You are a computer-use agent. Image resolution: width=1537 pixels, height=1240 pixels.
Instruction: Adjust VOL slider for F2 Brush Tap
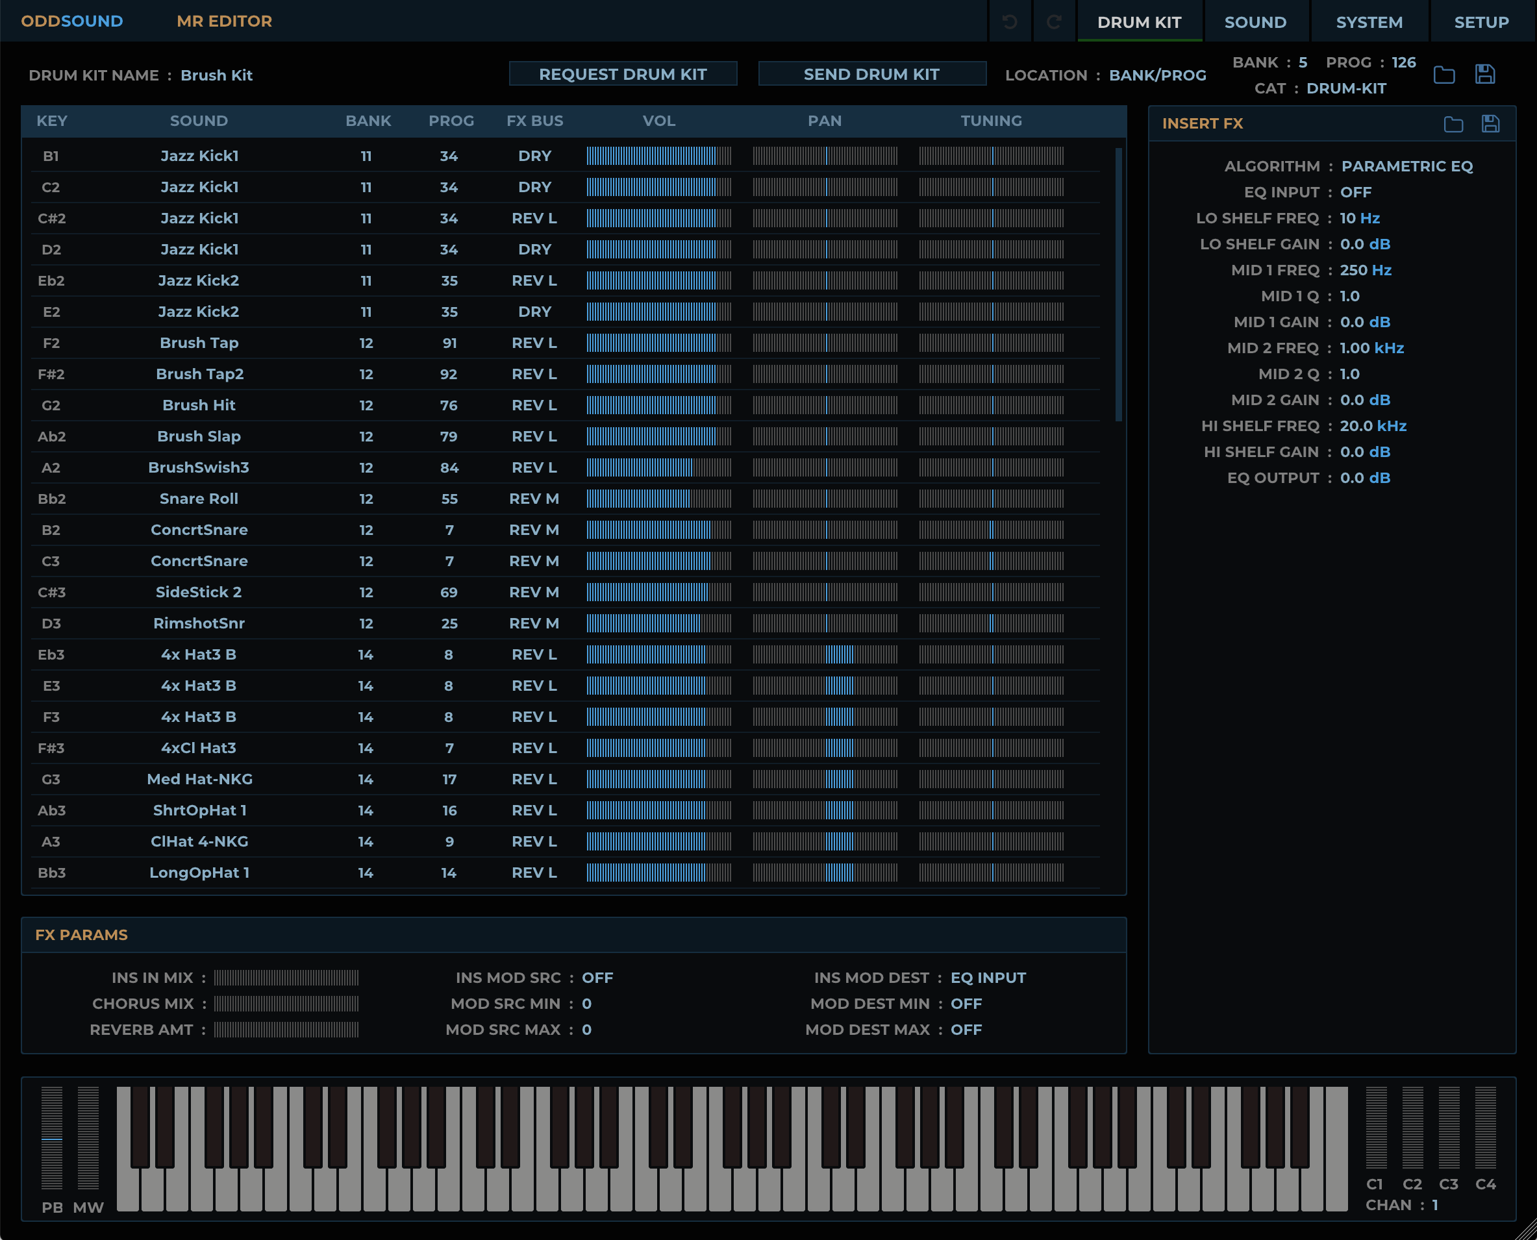(x=659, y=343)
